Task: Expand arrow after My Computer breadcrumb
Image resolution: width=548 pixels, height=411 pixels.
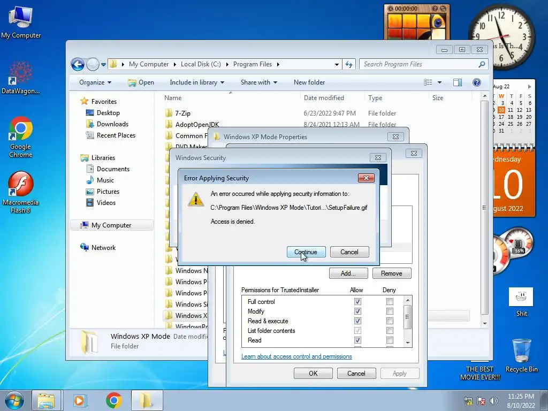Action: (x=175, y=64)
